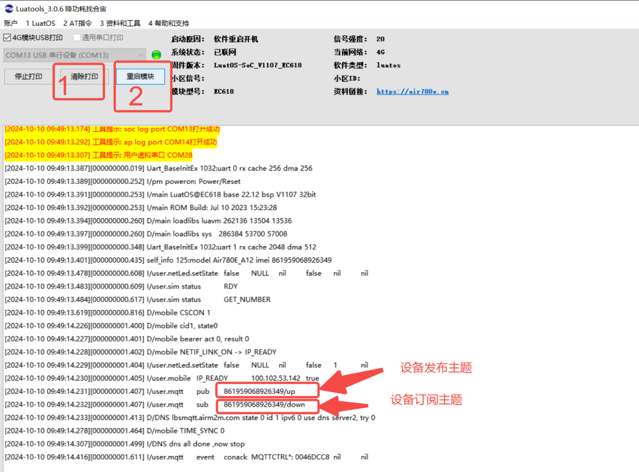Click the software type value luatos
The width and height of the screenshot is (639, 472).
click(x=388, y=65)
